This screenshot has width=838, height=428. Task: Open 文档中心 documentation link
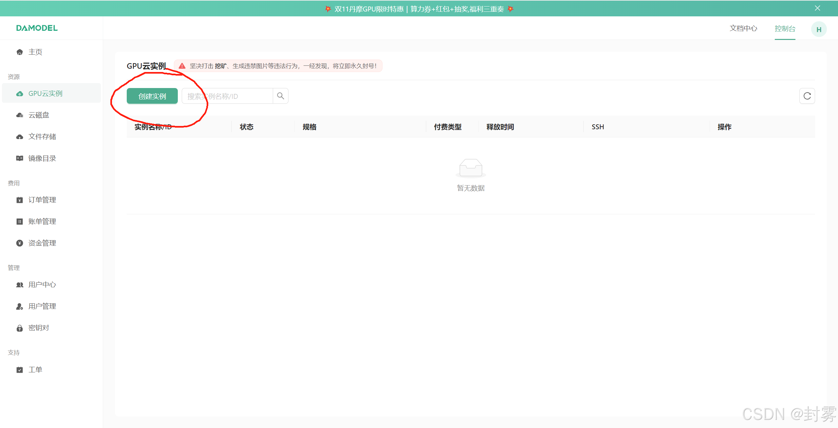[x=743, y=28]
